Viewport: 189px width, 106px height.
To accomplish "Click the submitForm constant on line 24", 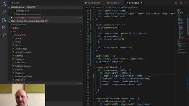I will click(108, 25).
